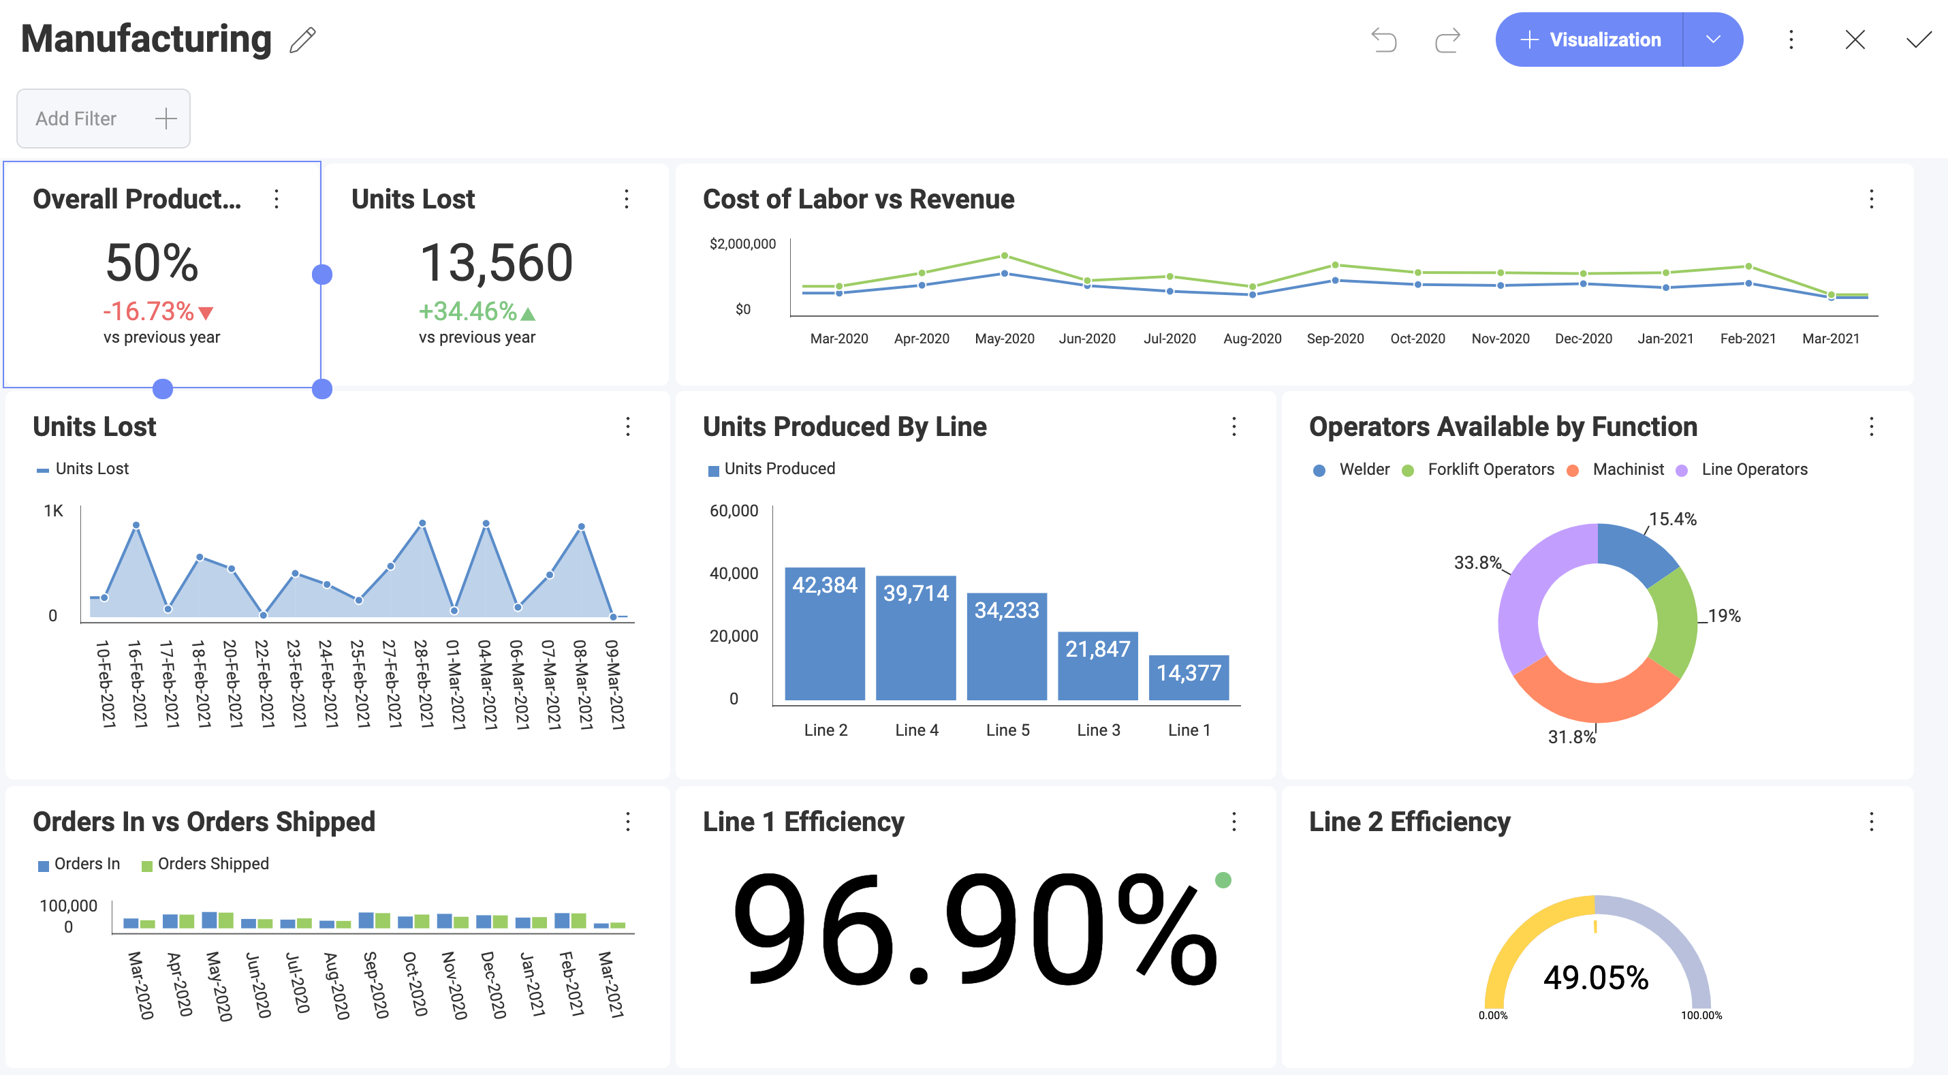Image resolution: width=1948 pixels, height=1075 pixels.
Task: Expand the Visualization dropdown chevron
Action: [1713, 39]
